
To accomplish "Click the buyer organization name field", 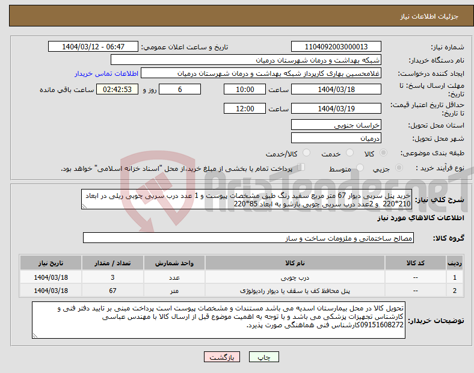I will [246, 60].
